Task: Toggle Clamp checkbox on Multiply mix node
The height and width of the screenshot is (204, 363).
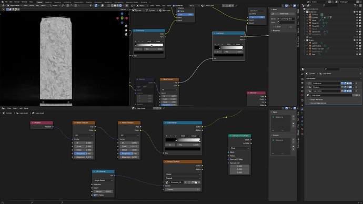Action: pyautogui.click(x=178, y=11)
